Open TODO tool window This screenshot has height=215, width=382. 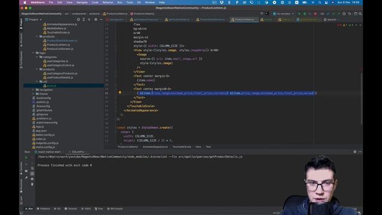click(x=86, y=208)
